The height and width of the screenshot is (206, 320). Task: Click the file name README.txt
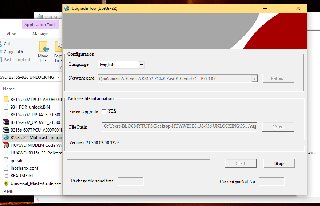pyautogui.click(x=22, y=176)
